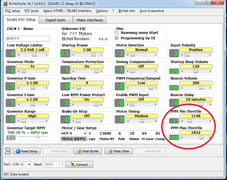This screenshot has width=227, height=180.
Task: Click the Beacon Volume slider thumb
Action: pyautogui.click(x=201, y=88)
